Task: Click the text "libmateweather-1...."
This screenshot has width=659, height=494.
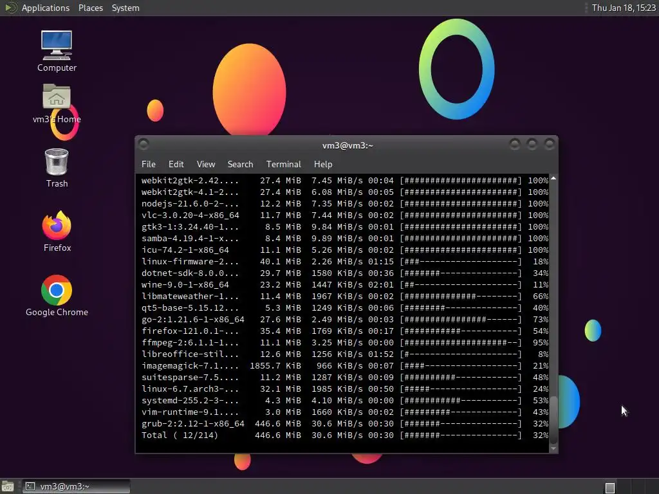Action: tap(190, 297)
